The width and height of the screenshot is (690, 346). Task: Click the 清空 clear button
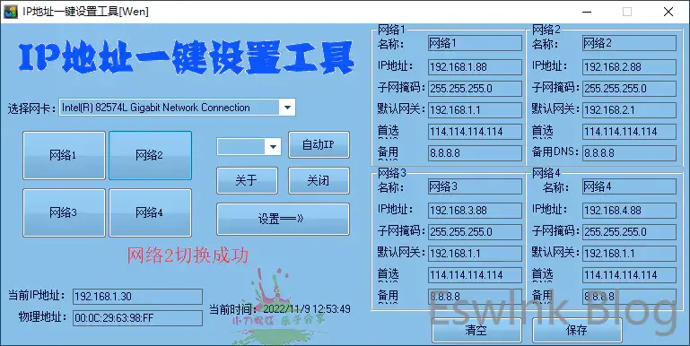point(476,330)
